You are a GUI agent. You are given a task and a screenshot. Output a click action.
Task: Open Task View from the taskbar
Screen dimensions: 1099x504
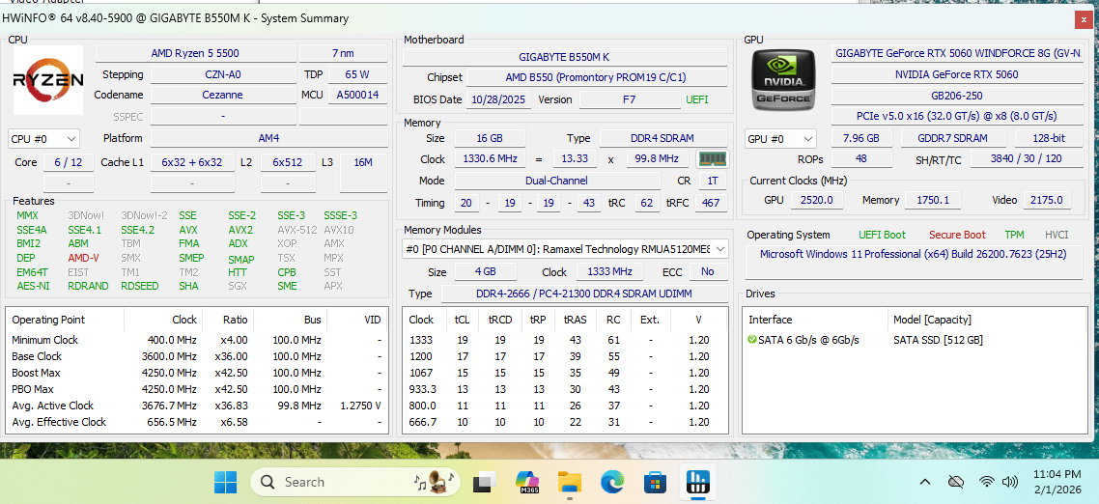pyautogui.click(x=485, y=482)
